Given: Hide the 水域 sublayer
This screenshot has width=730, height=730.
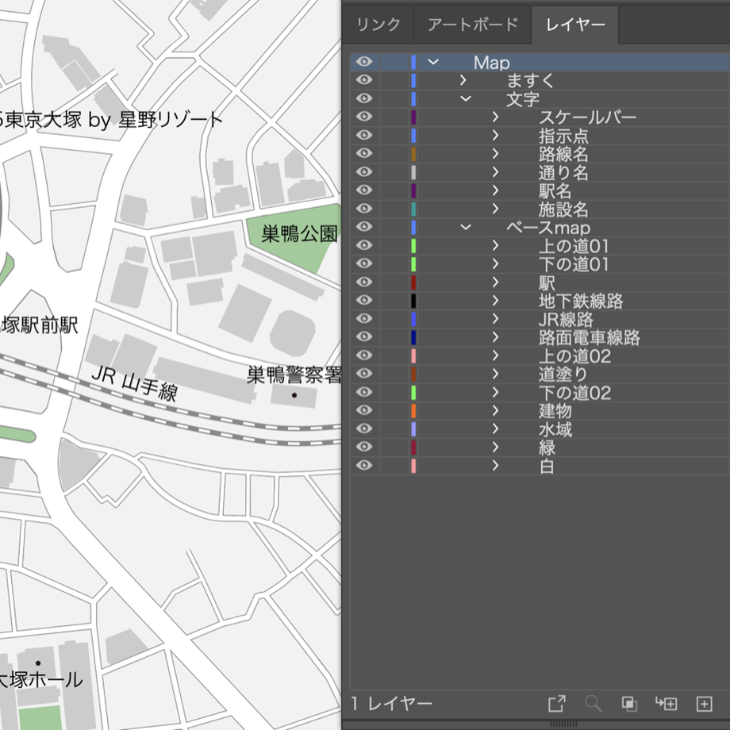Looking at the screenshot, I should 364,428.
